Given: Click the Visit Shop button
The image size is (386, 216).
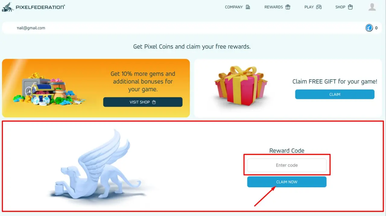Looking at the screenshot, I should (x=143, y=102).
